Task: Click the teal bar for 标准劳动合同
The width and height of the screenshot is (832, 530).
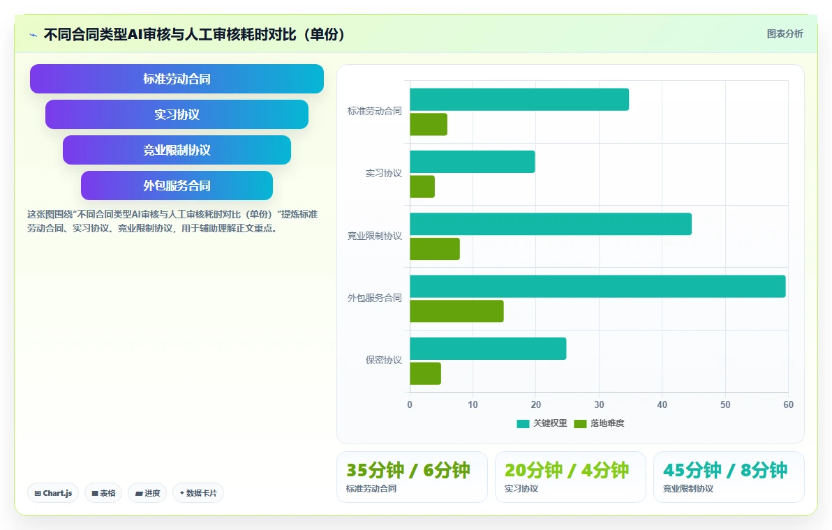Action: [519, 100]
